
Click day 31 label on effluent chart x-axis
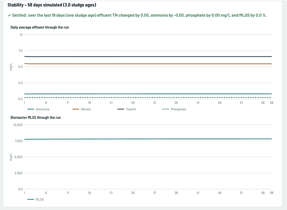click(154, 103)
